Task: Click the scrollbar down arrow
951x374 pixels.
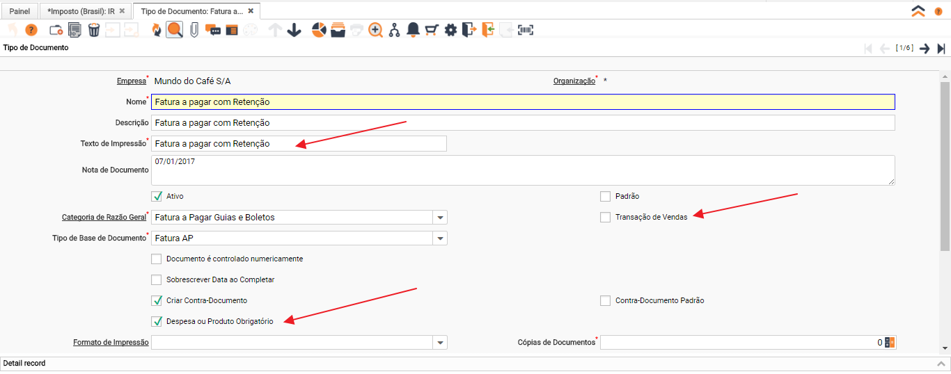Action: [x=945, y=348]
